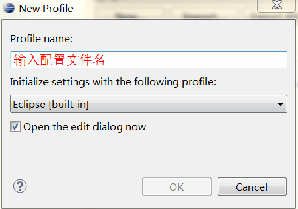Click the empty gray area above the OK button
Viewport: 298px width, 209px height.
(176, 155)
